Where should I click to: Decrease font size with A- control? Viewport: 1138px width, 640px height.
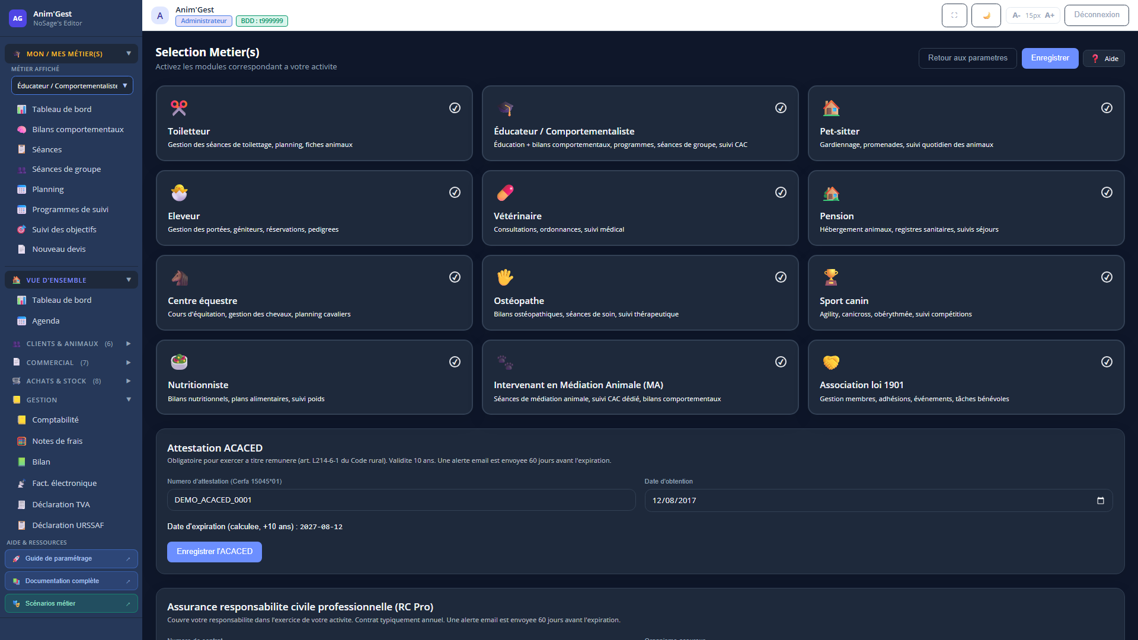point(1016,15)
